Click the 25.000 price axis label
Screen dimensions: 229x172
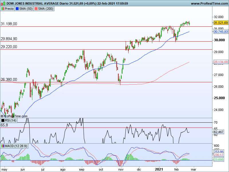pos(219,98)
